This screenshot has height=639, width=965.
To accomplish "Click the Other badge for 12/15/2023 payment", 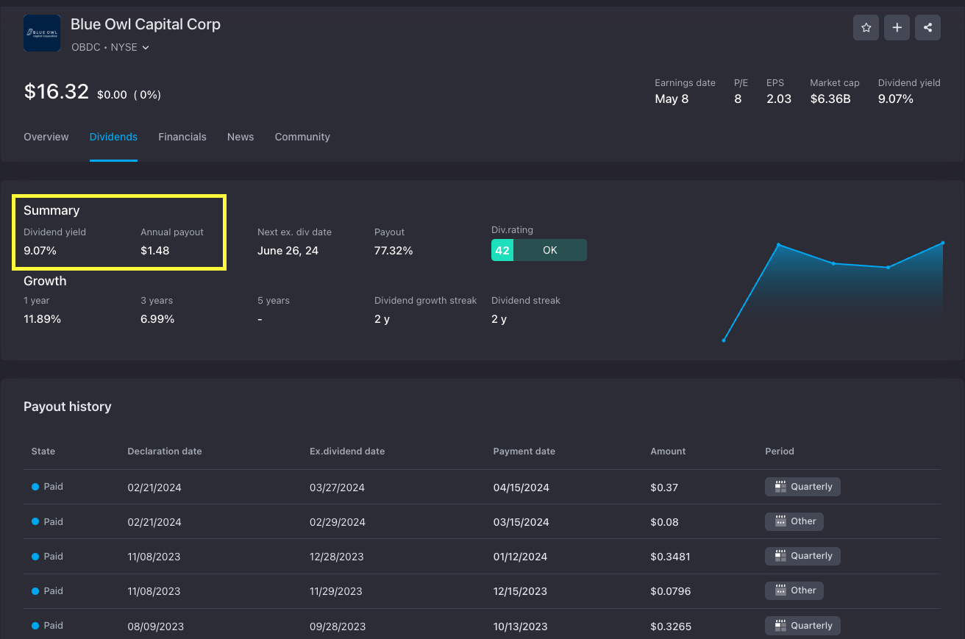I will [x=794, y=590].
